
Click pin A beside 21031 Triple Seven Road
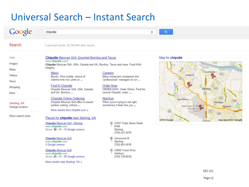pos(112,124)
